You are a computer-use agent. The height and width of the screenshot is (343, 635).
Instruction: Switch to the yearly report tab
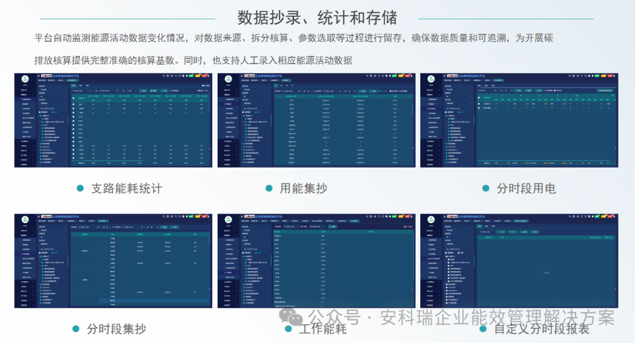pyautogui.click(x=86, y=85)
